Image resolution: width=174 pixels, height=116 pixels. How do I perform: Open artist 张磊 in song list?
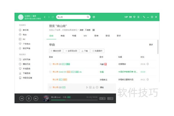coord(102,72)
